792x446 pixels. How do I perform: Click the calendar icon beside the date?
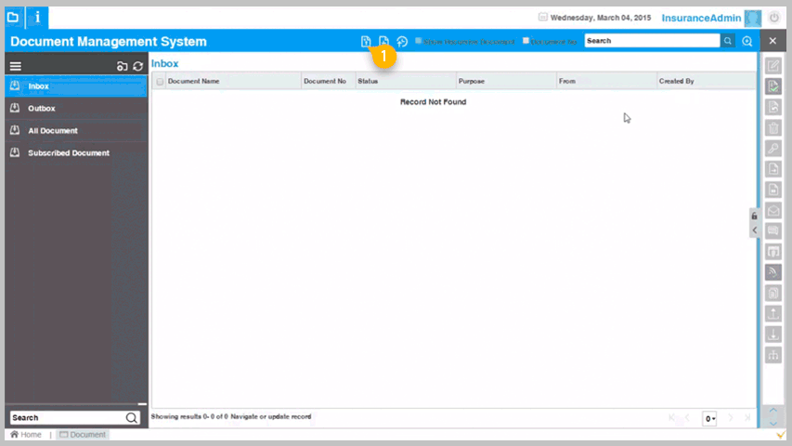pos(542,18)
